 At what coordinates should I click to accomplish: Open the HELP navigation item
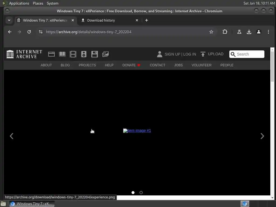[109, 65]
